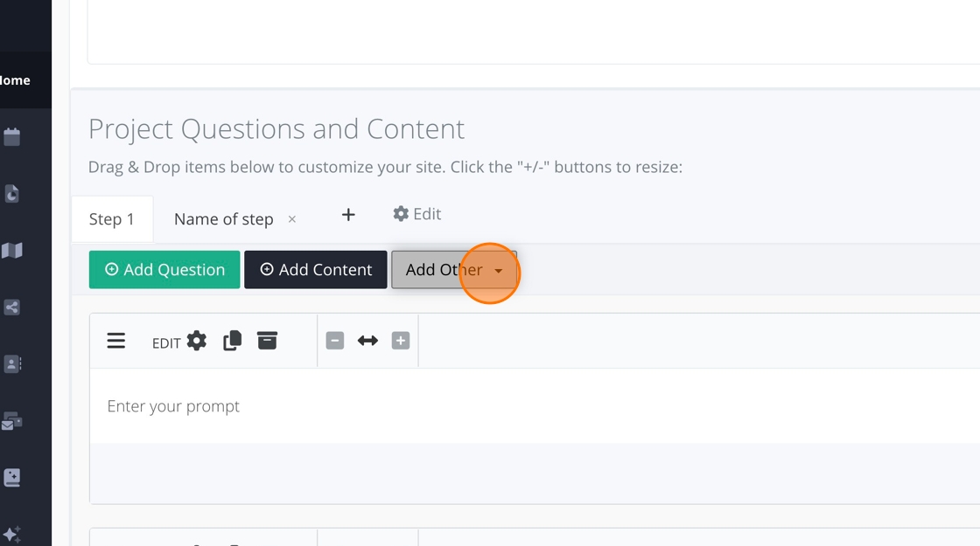Duplicate the question with the copy icon

(232, 341)
